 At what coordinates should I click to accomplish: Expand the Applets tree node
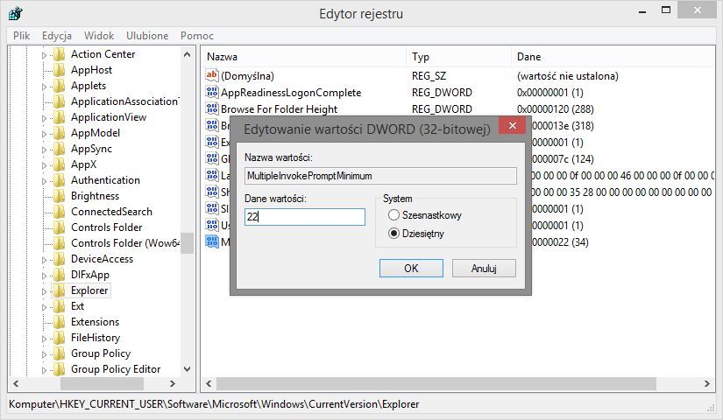[x=45, y=87]
